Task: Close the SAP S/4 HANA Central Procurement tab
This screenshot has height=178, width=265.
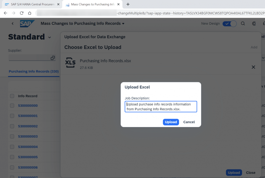Action: click(58, 4)
